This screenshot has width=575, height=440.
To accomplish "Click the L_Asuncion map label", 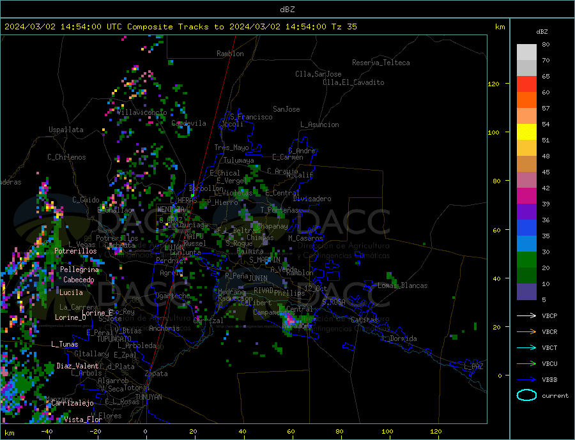I will click(320, 125).
